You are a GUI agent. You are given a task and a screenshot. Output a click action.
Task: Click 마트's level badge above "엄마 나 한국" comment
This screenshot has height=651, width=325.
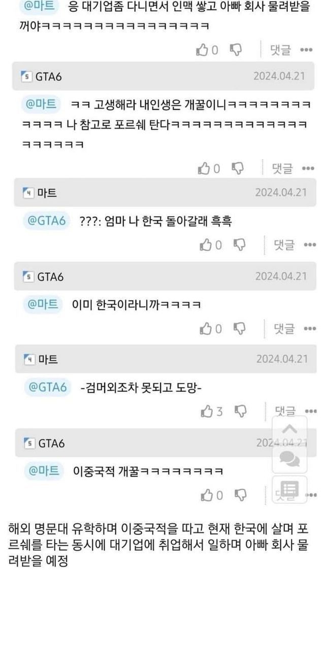pyautogui.click(x=29, y=193)
